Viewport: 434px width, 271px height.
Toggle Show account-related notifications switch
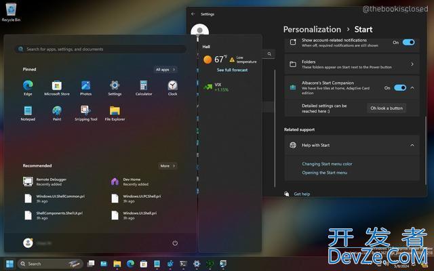(408, 42)
